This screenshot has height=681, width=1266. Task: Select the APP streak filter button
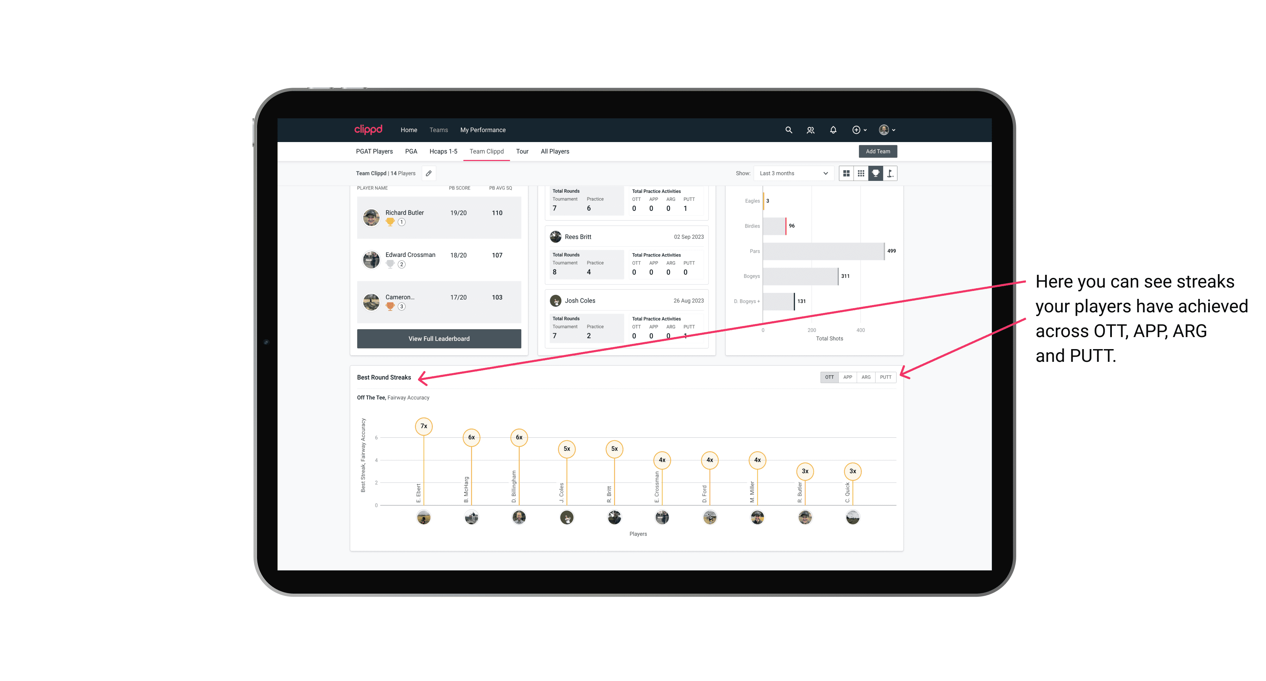coord(847,377)
